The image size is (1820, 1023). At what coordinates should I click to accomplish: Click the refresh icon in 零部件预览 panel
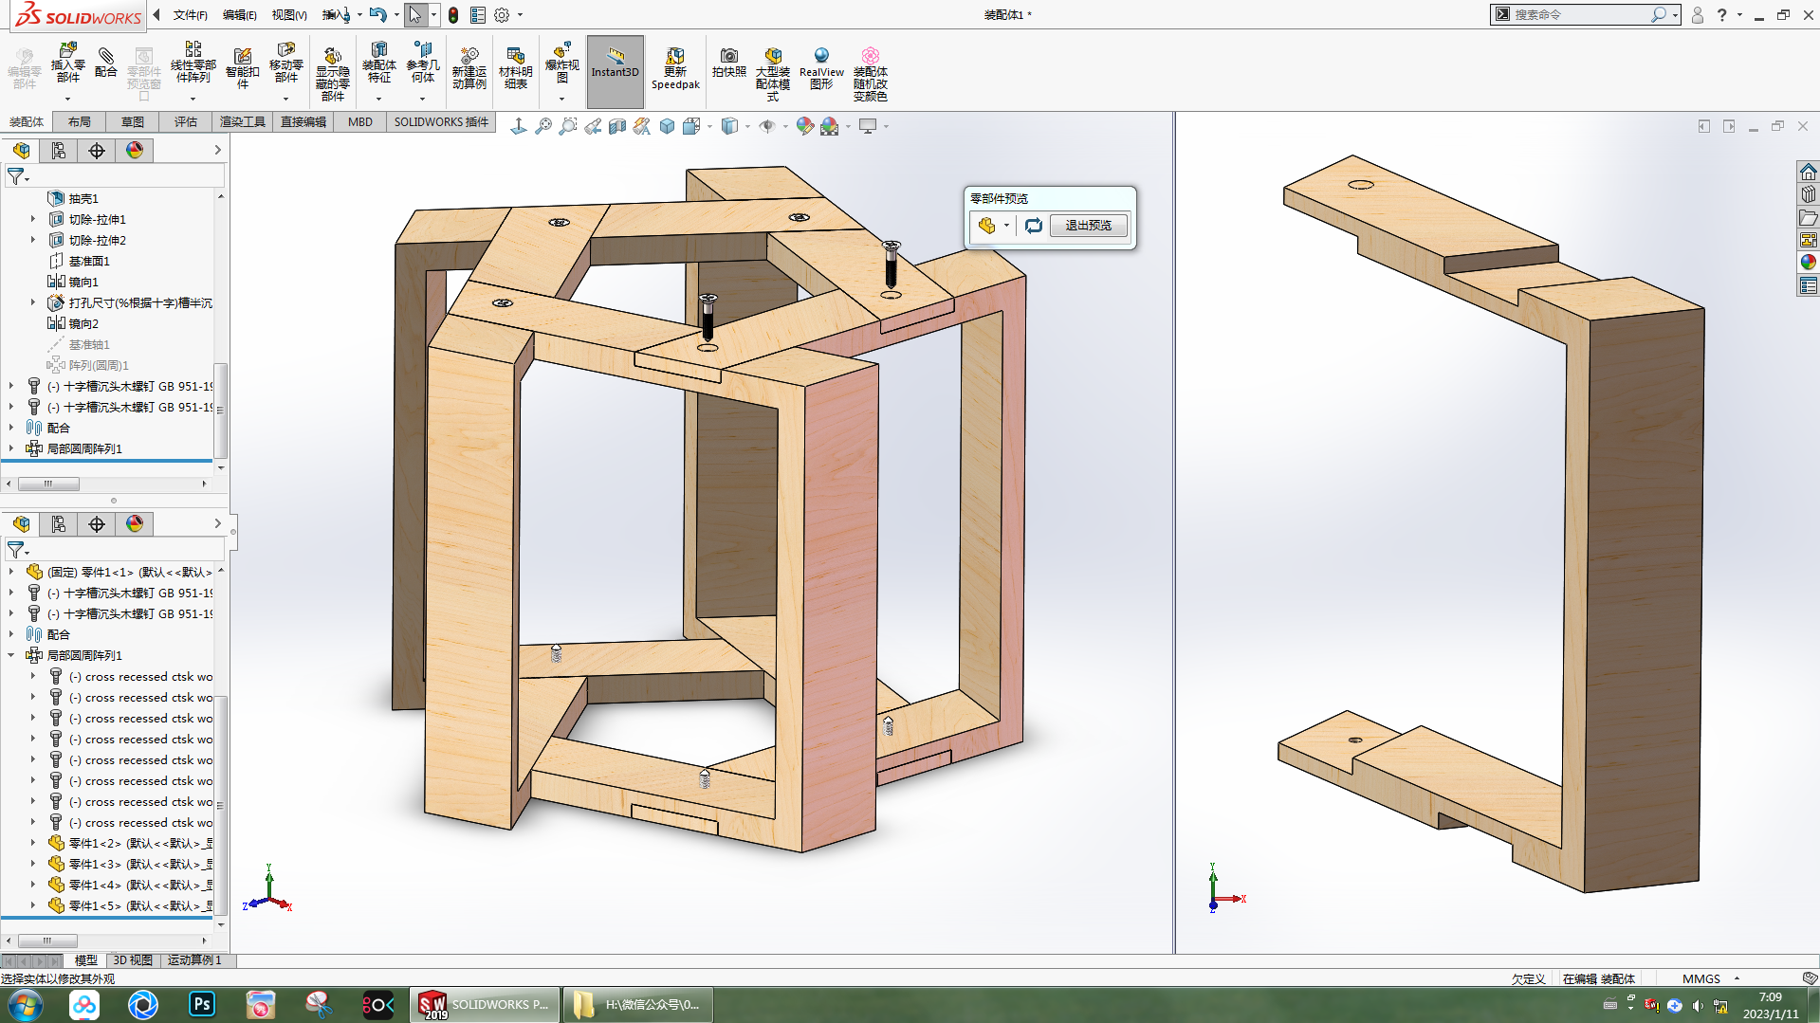pyautogui.click(x=1034, y=226)
